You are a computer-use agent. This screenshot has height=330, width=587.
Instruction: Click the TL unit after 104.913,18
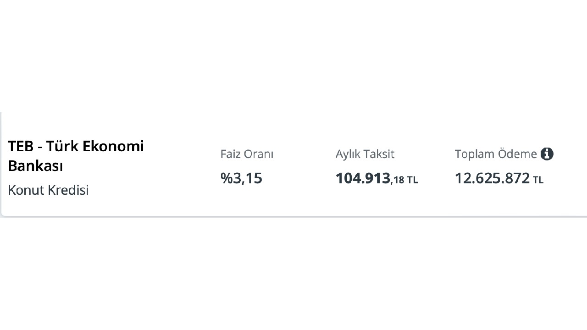pos(412,180)
